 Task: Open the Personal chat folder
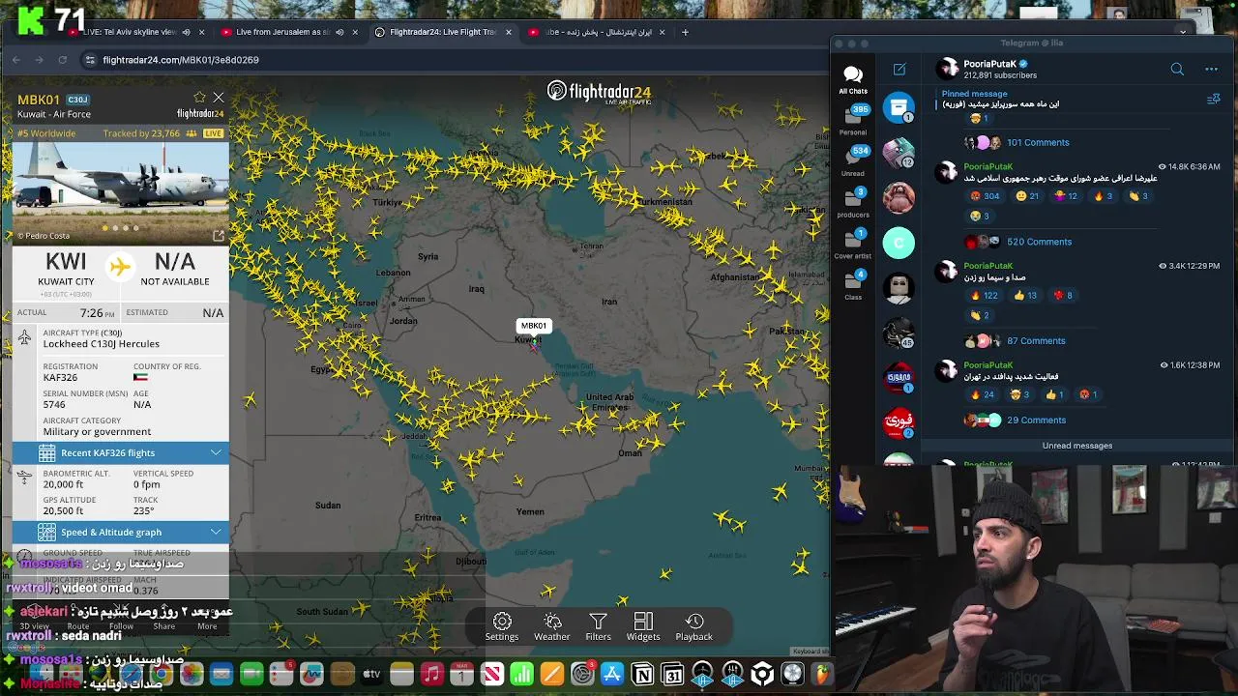(853, 119)
